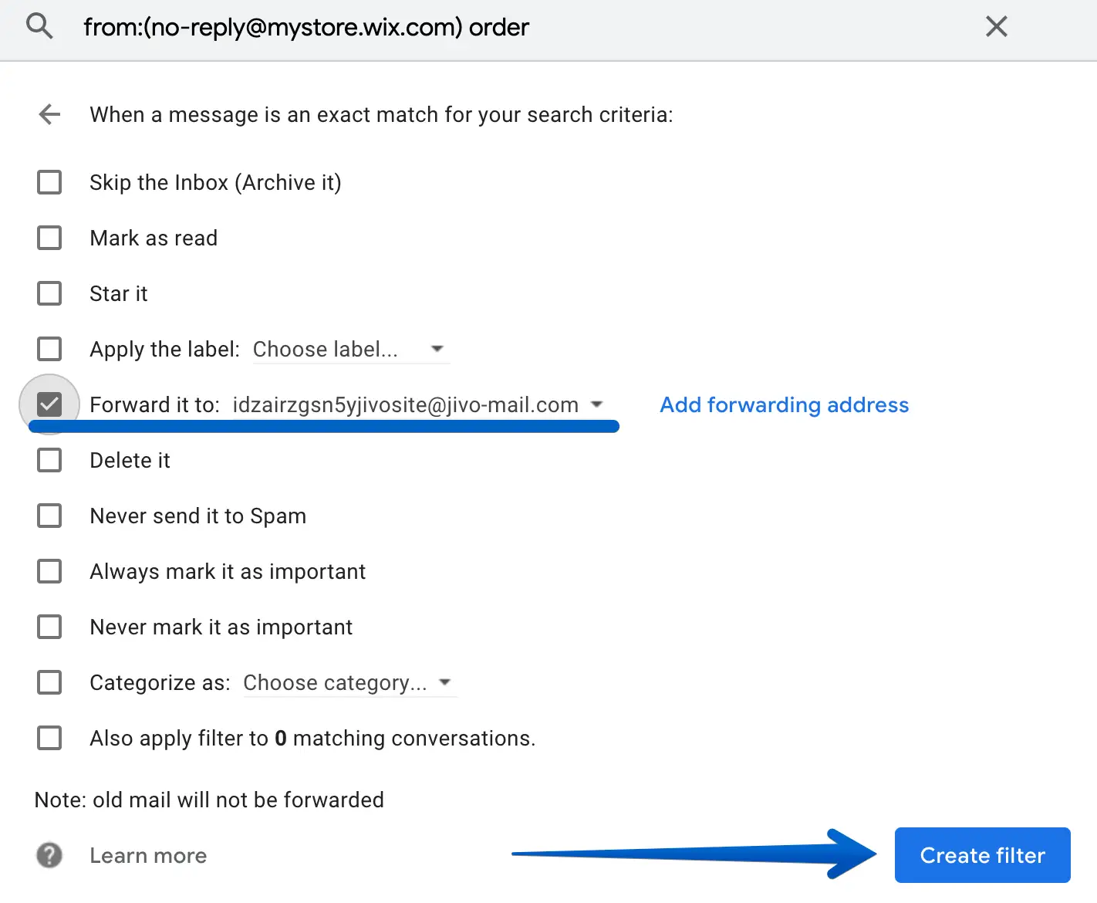
Task: Check Also apply filter to matching conversations
Action: (x=49, y=738)
